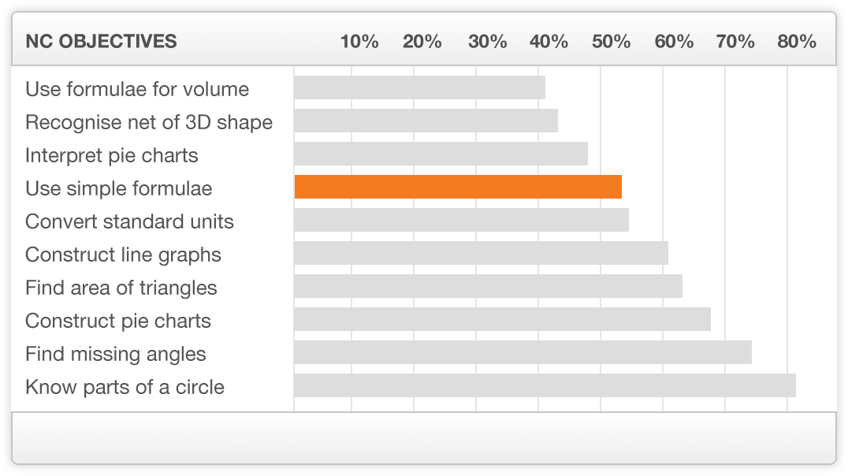Click the grey bar for Use formulae for volume

pos(419,87)
